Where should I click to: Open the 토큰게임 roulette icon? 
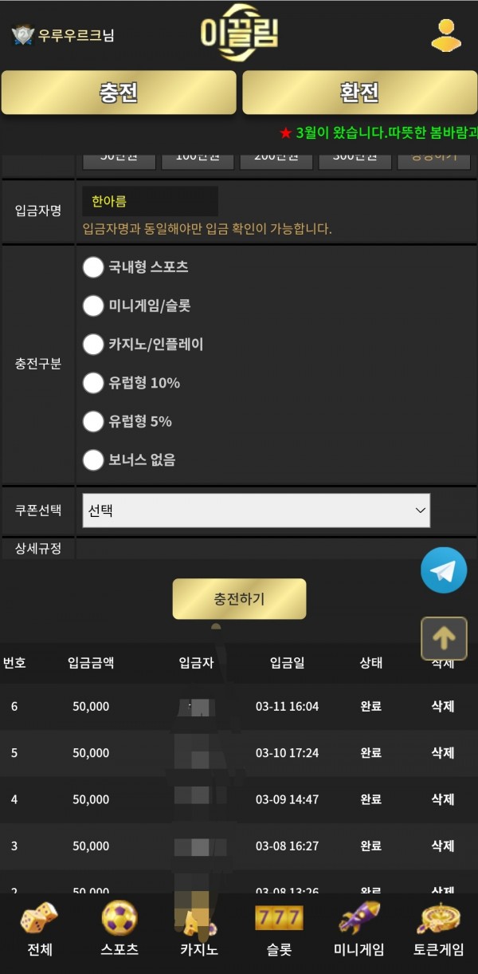[x=439, y=919]
